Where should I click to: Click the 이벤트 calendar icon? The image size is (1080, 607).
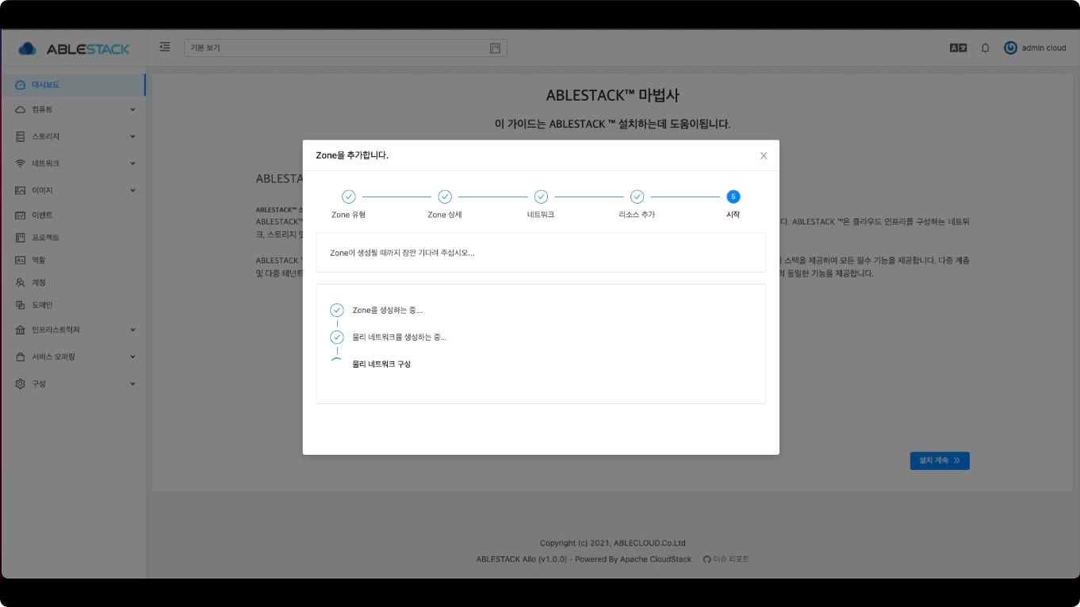[x=21, y=215]
